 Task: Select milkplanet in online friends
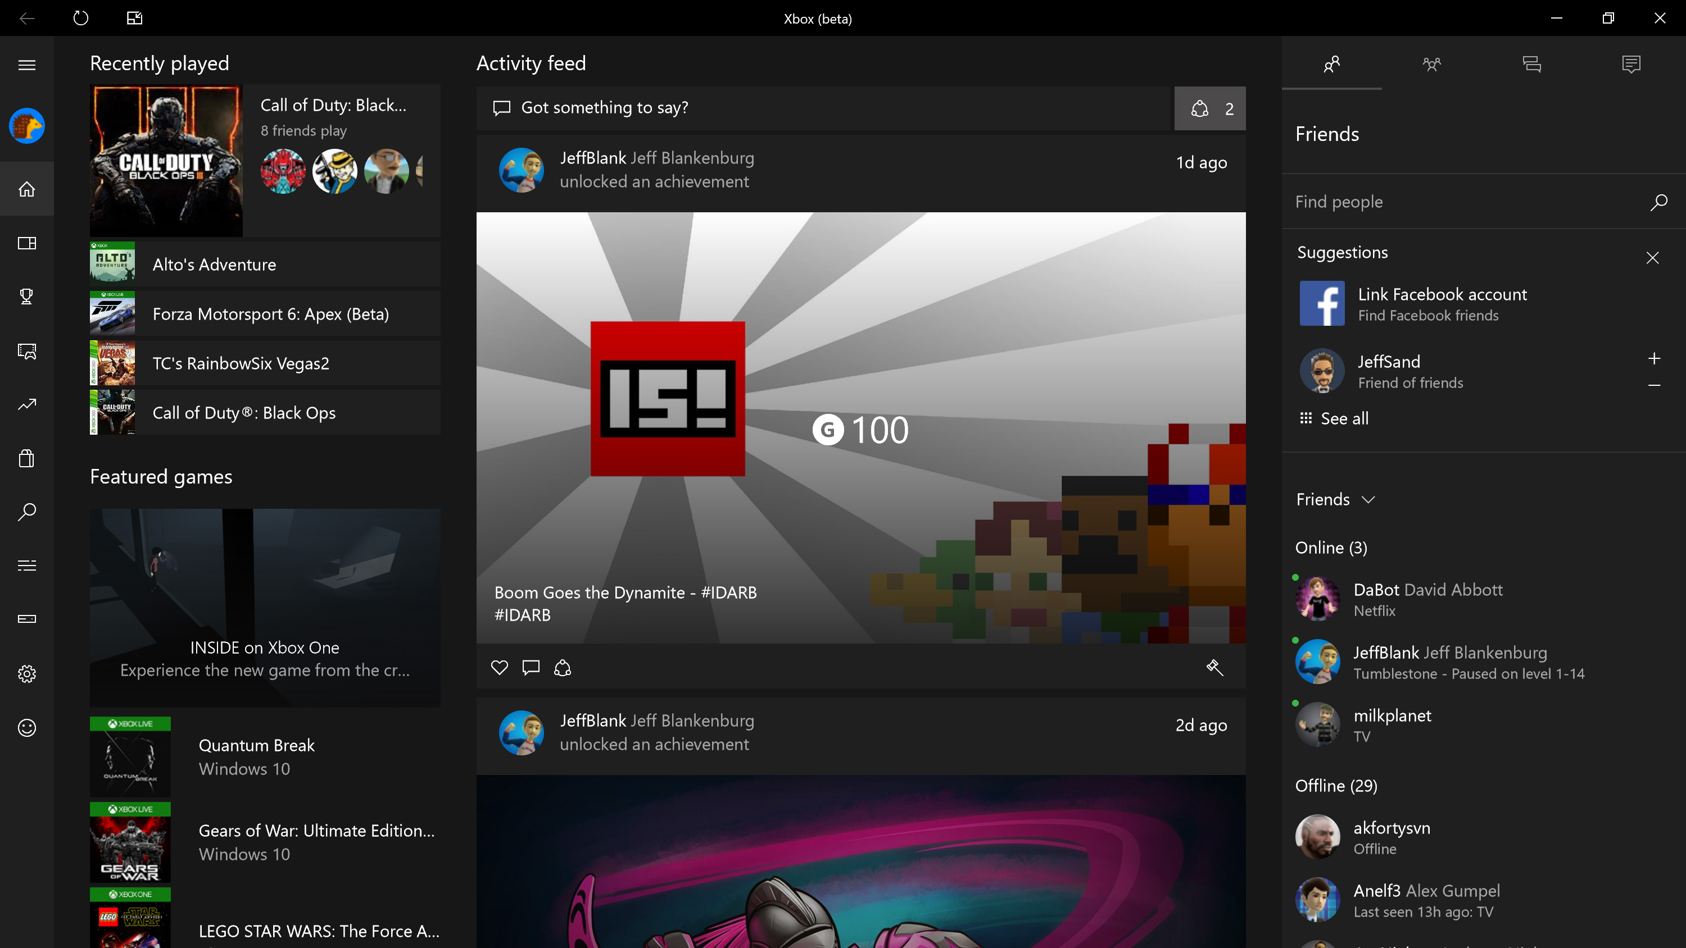click(1483, 724)
